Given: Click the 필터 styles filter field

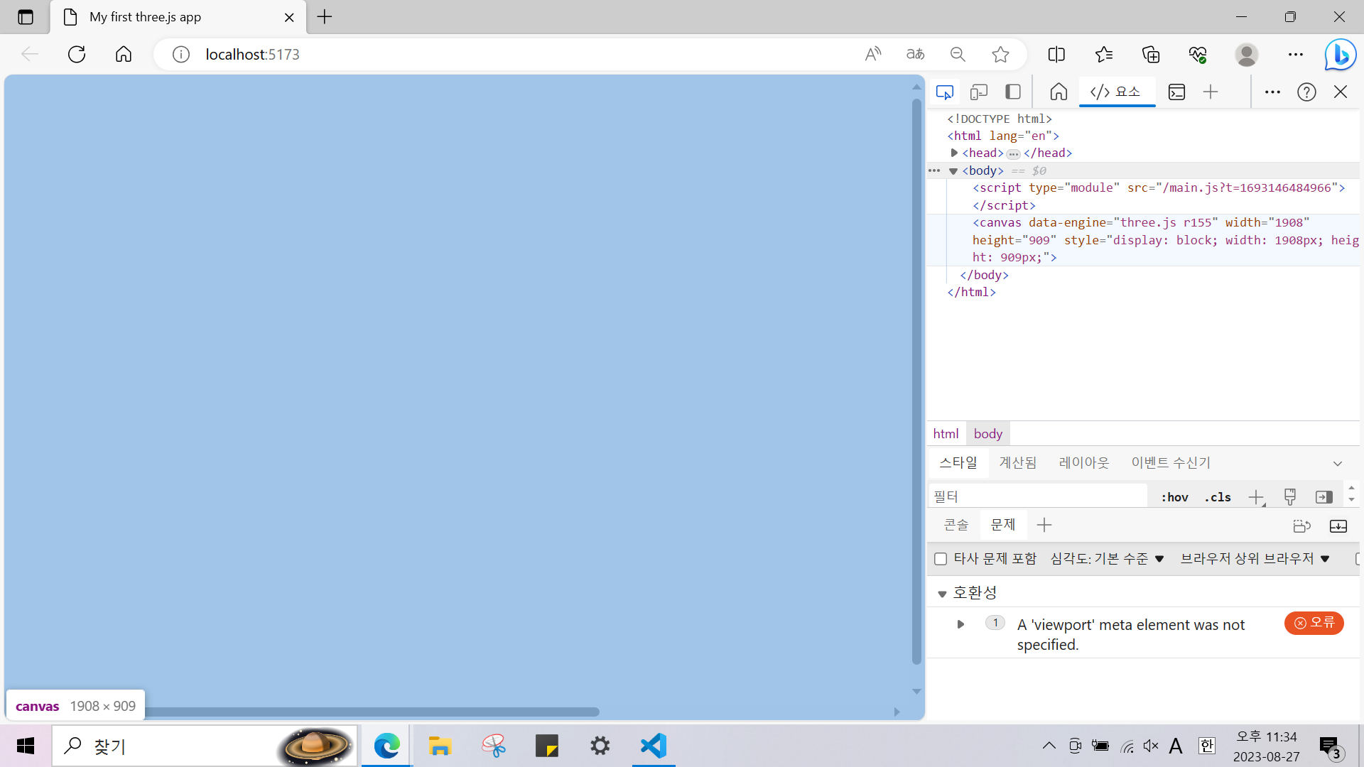Looking at the screenshot, I should (1038, 496).
